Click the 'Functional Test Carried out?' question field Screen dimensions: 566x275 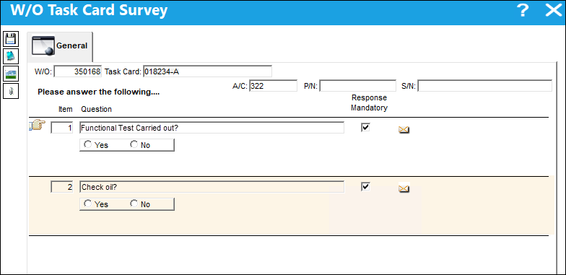212,128
